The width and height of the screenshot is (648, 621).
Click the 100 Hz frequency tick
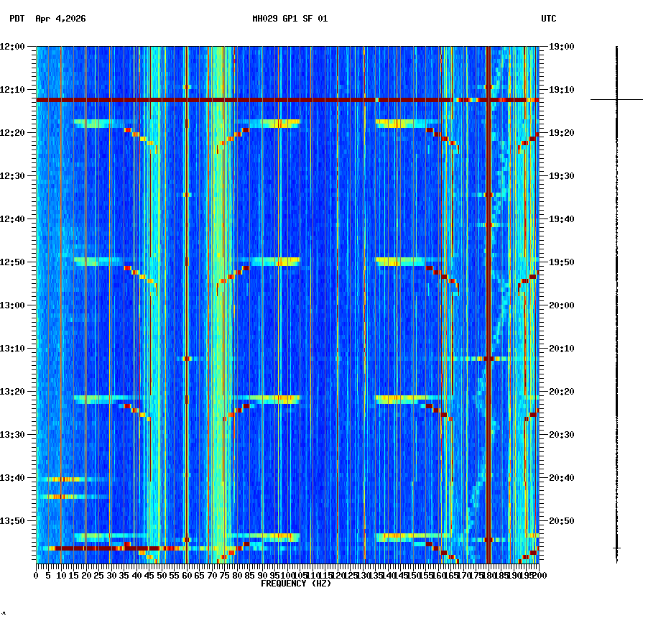287,575
